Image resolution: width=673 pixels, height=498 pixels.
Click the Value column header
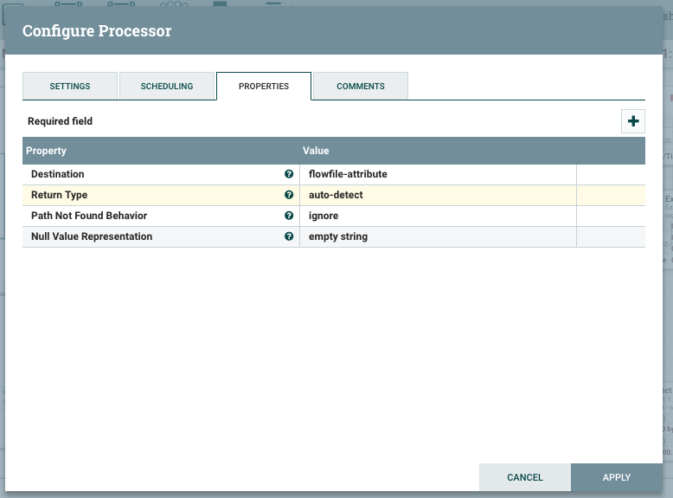click(316, 151)
